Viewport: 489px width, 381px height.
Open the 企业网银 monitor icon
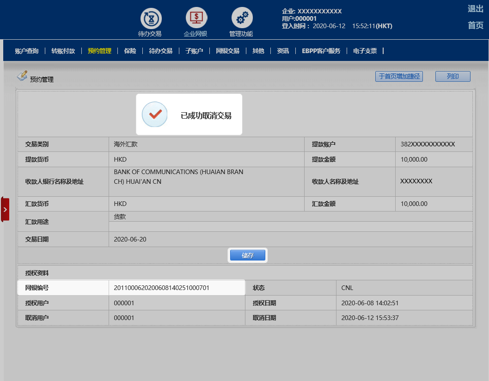click(x=196, y=18)
